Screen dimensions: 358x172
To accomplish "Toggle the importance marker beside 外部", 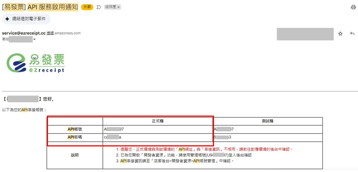I will (99, 7).
